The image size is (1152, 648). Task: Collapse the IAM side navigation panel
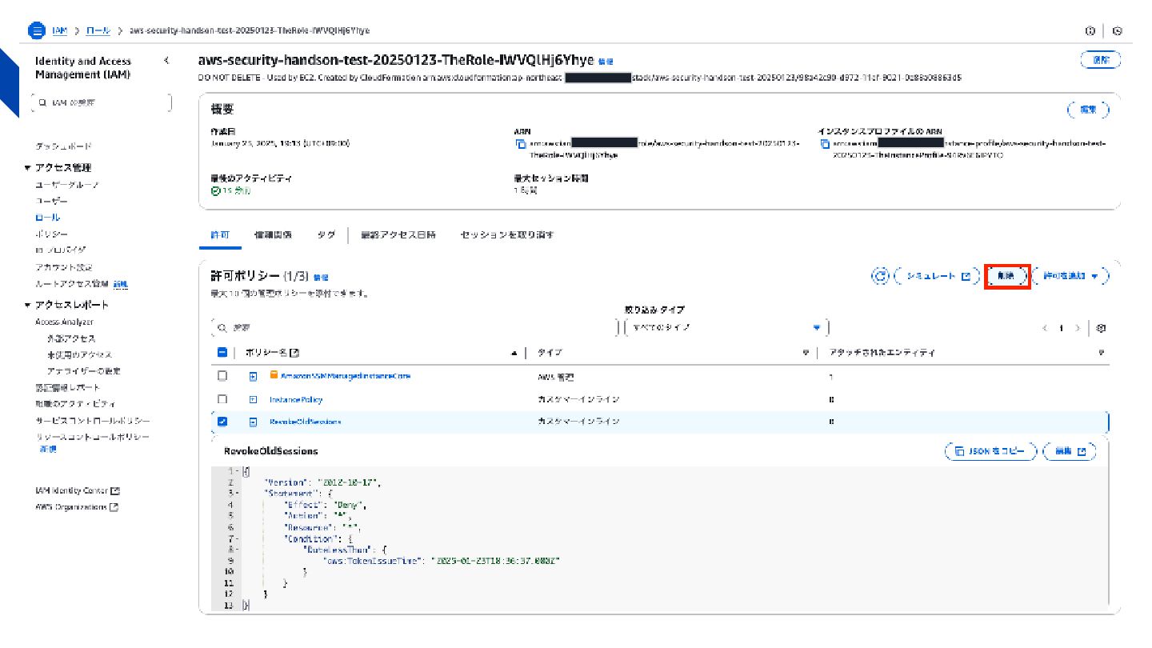coord(166,61)
